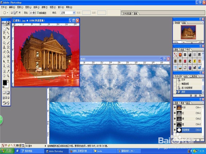Select the Brush tool

(8, 43)
